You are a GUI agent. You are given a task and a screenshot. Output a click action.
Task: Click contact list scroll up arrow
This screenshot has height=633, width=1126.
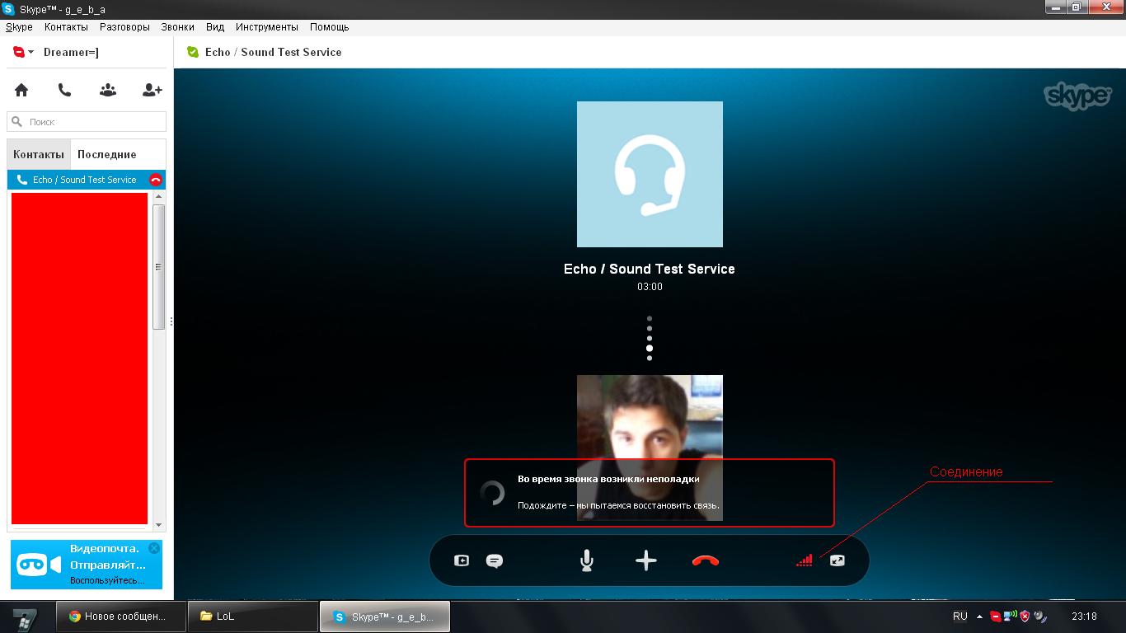[159, 197]
